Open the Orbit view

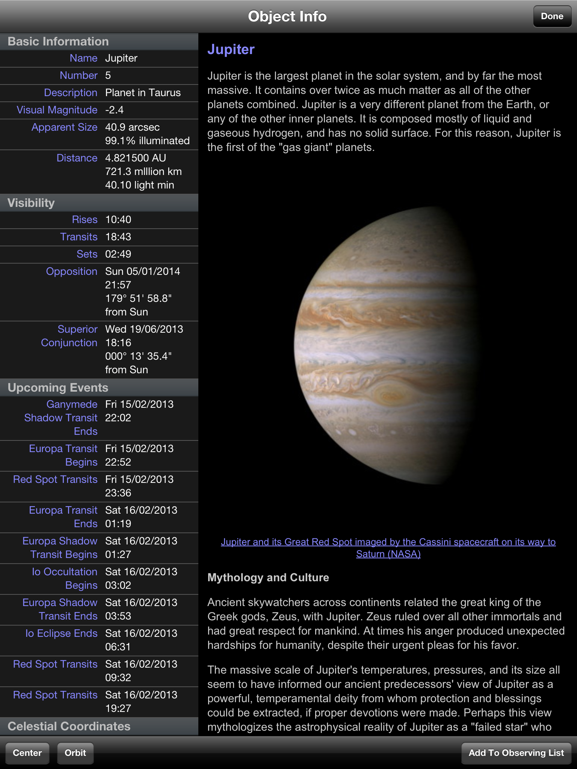click(x=75, y=753)
